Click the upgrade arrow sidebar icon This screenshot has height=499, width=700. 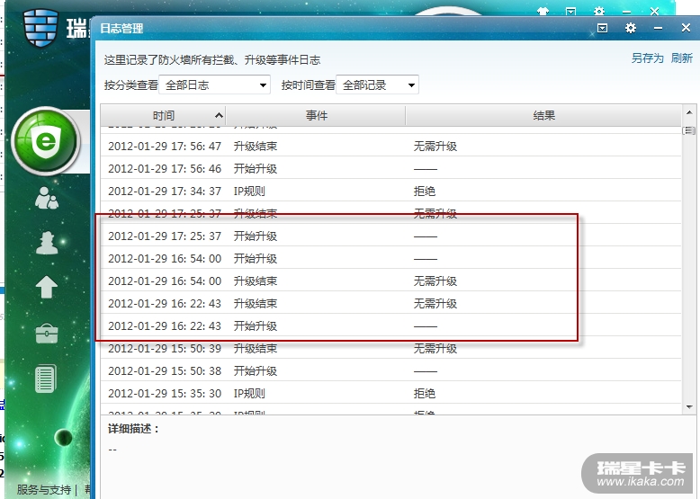47,287
